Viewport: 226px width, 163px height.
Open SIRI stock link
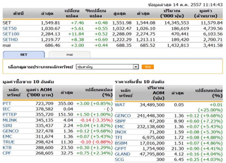(7, 125)
